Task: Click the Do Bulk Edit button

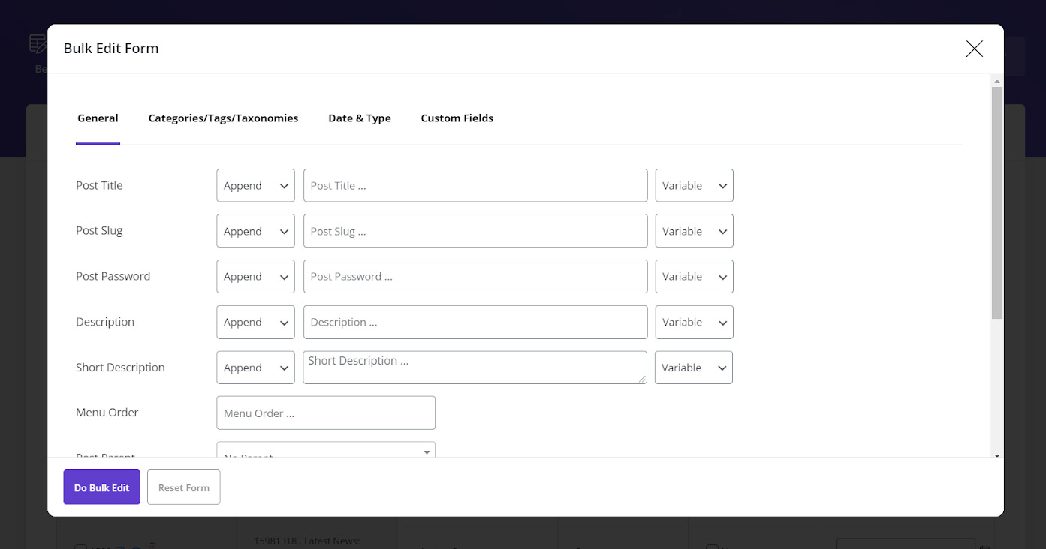Action: pos(101,487)
